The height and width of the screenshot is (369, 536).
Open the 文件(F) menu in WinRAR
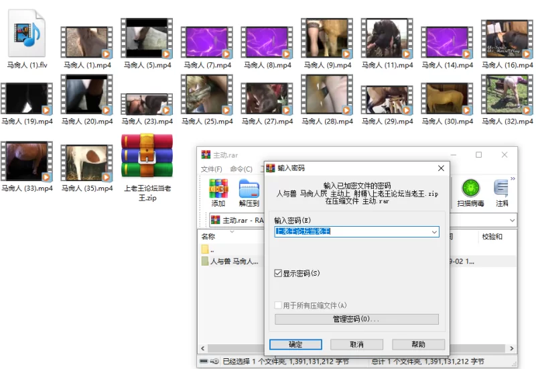(211, 169)
